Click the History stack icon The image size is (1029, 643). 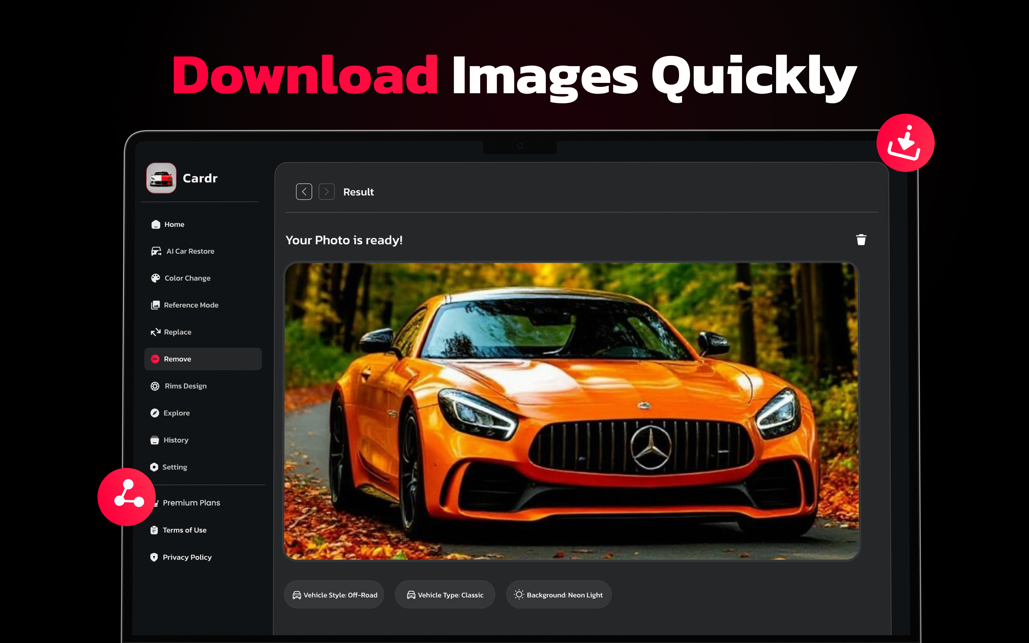coord(154,440)
